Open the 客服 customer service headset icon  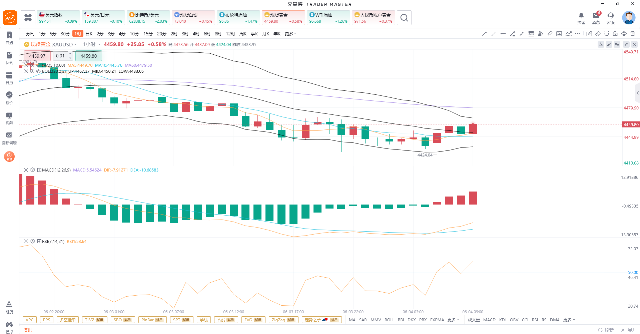[x=611, y=18]
